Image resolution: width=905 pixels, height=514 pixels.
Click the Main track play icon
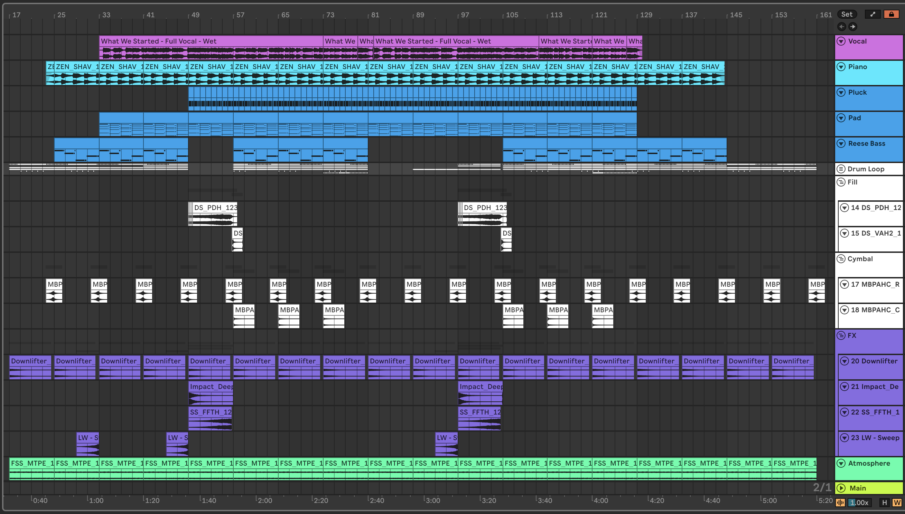coord(841,488)
